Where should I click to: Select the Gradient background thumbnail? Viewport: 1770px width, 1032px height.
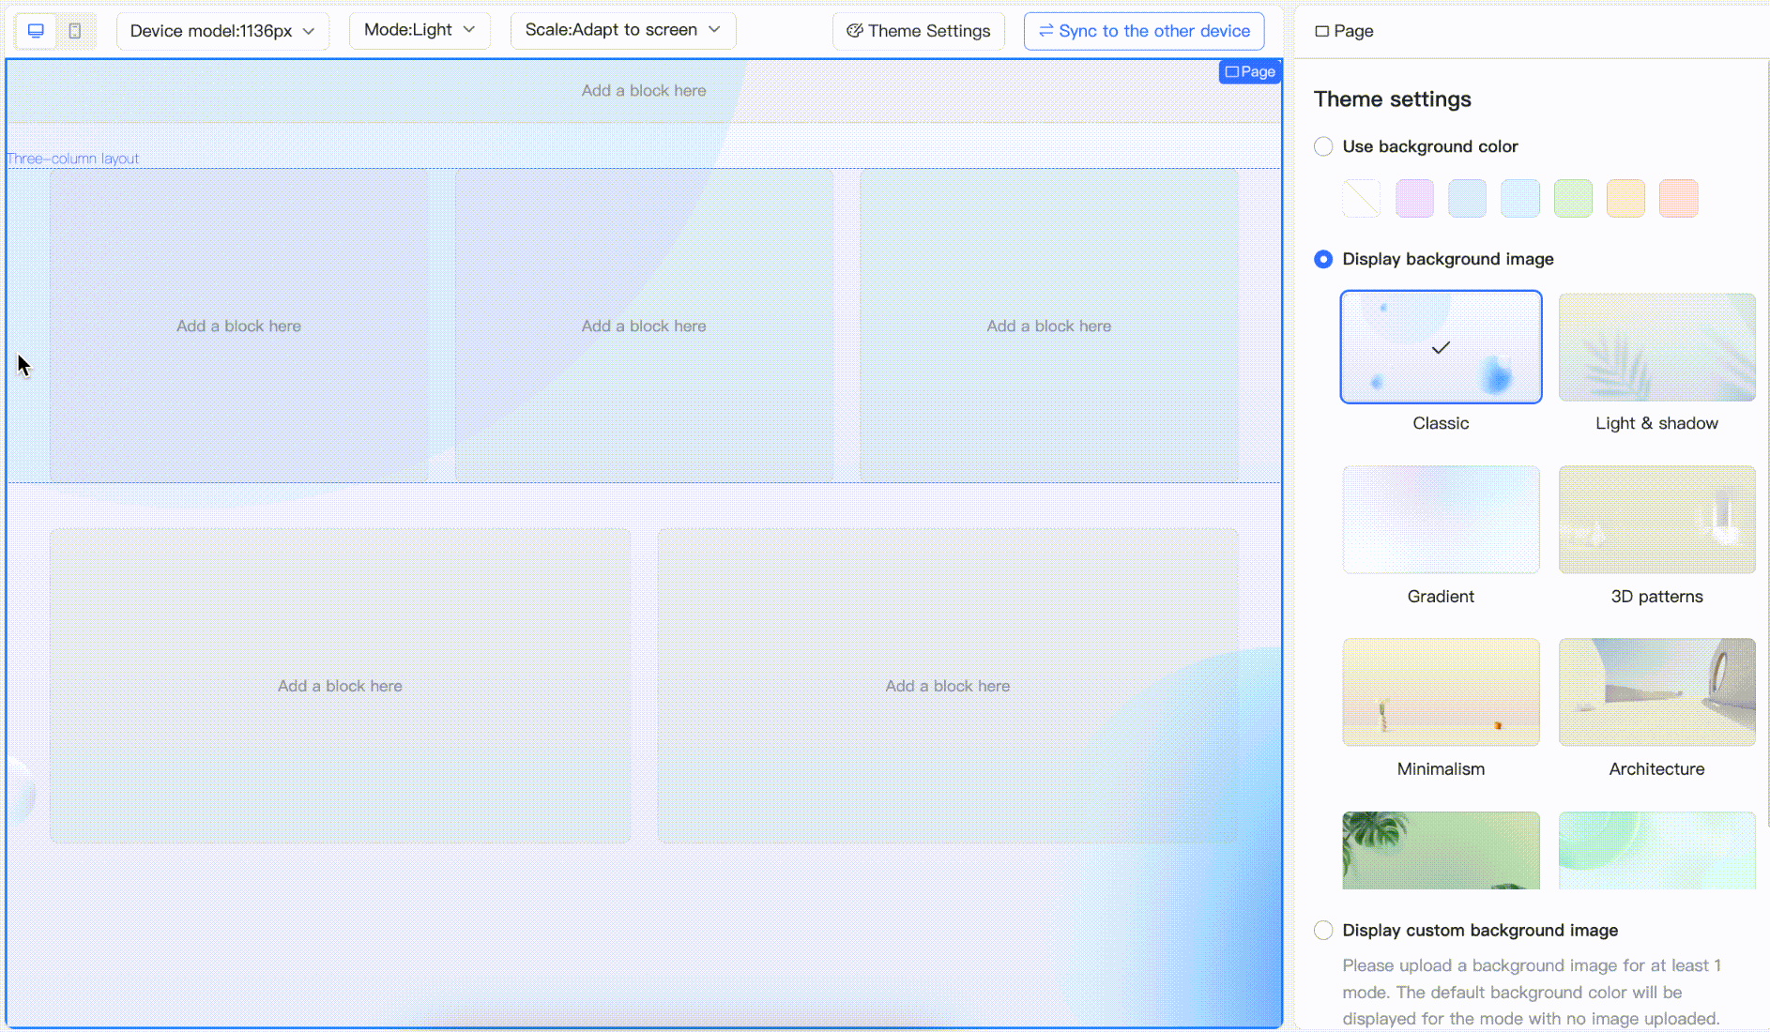point(1441,520)
